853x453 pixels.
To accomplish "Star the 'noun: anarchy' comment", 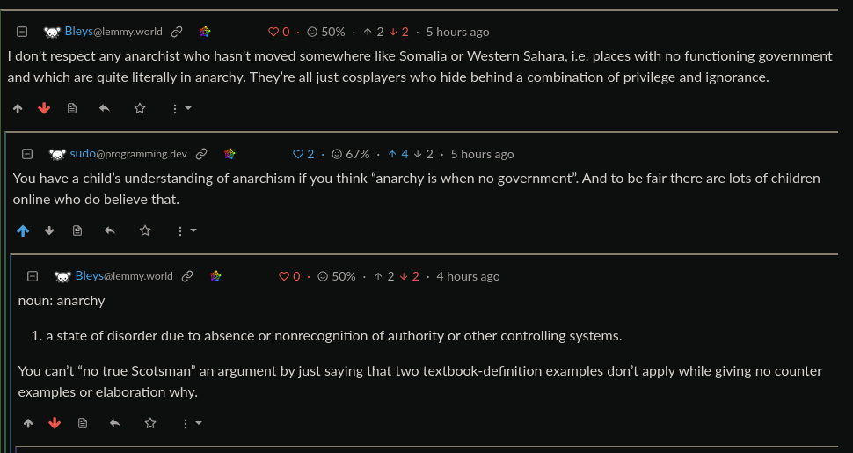I will [x=150, y=423].
